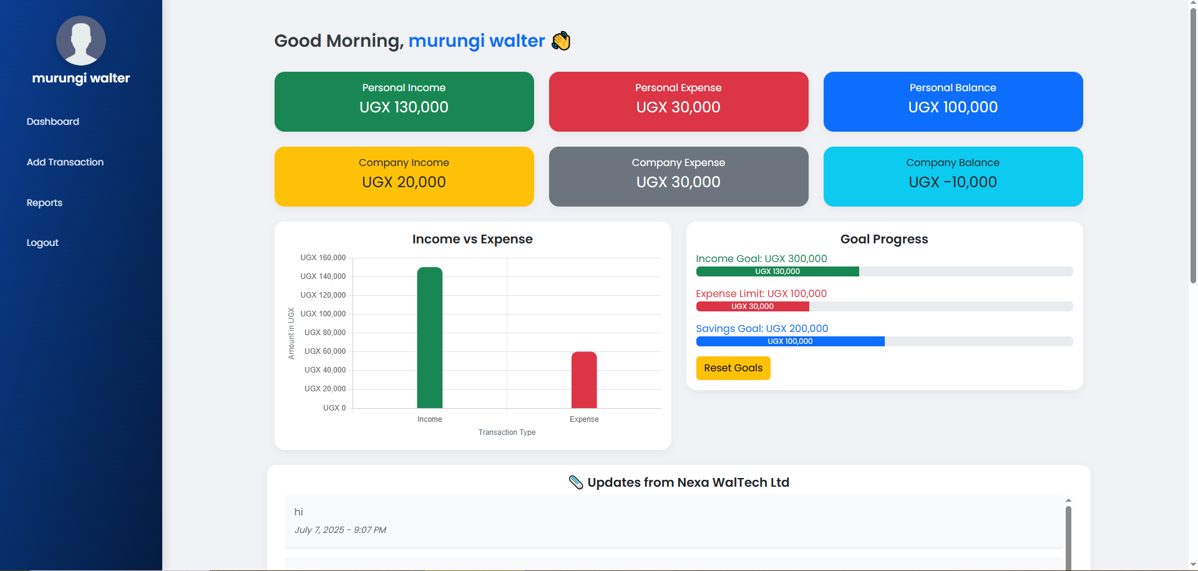1198x571 pixels.
Task: Click the Company Balance card
Action: [952, 176]
